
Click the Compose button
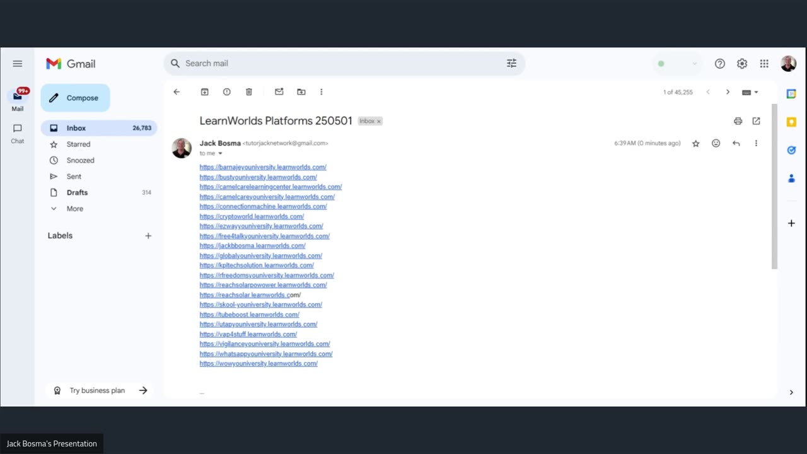(75, 98)
